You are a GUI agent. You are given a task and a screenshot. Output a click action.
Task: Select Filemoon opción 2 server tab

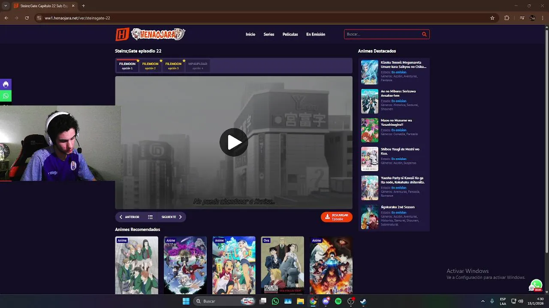pyautogui.click(x=151, y=65)
